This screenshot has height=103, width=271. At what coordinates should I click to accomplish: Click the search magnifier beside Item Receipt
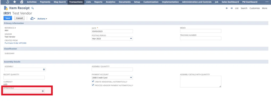click(33, 8)
